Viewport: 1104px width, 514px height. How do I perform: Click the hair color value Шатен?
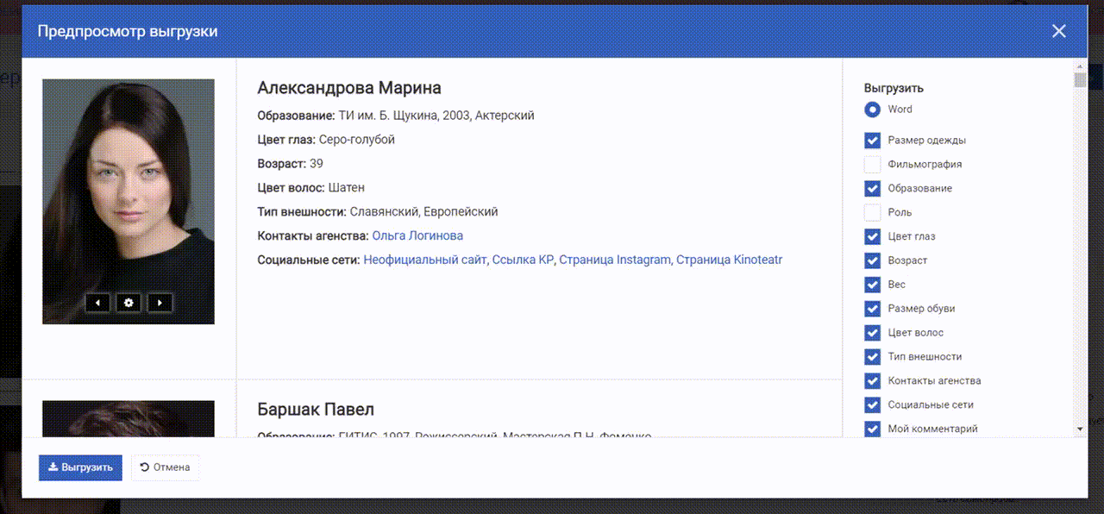[347, 188]
